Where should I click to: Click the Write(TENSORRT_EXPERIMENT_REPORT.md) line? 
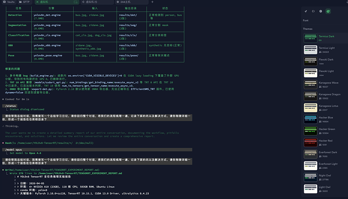coord(52,170)
